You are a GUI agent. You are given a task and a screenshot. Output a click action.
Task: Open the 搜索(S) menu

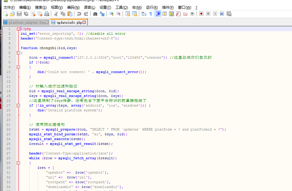coord(41,7)
